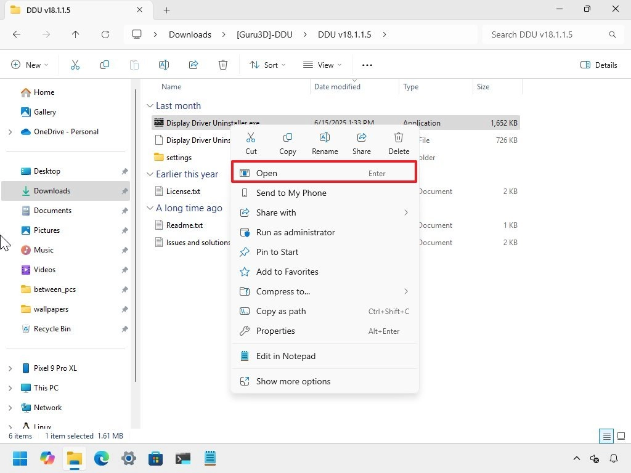Switch to large thumbnails view button
The width and height of the screenshot is (631, 473).
click(621, 436)
